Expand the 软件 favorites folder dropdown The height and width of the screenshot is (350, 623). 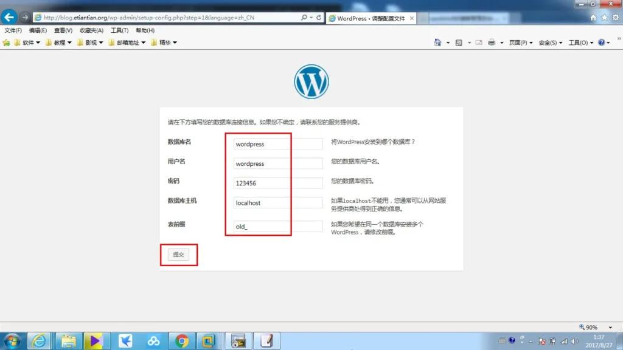click(x=27, y=43)
